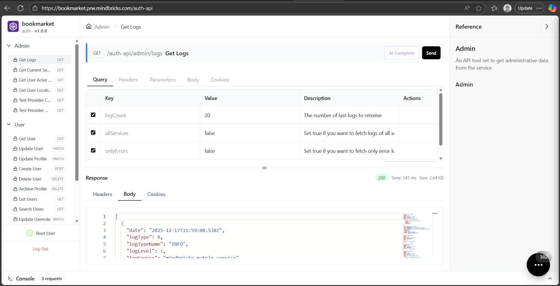Add page to favorites star icon
This screenshot has width=560, height=286.
pyautogui.click(x=479, y=8)
